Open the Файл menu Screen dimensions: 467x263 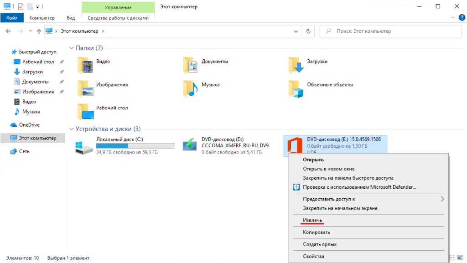coord(12,18)
